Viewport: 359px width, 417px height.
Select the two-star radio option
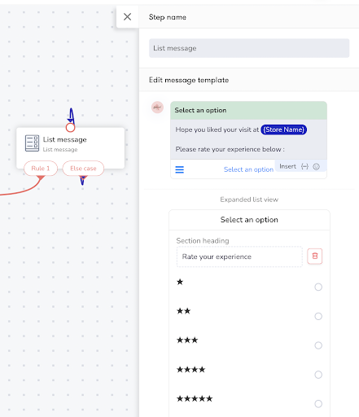tap(318, 316)
